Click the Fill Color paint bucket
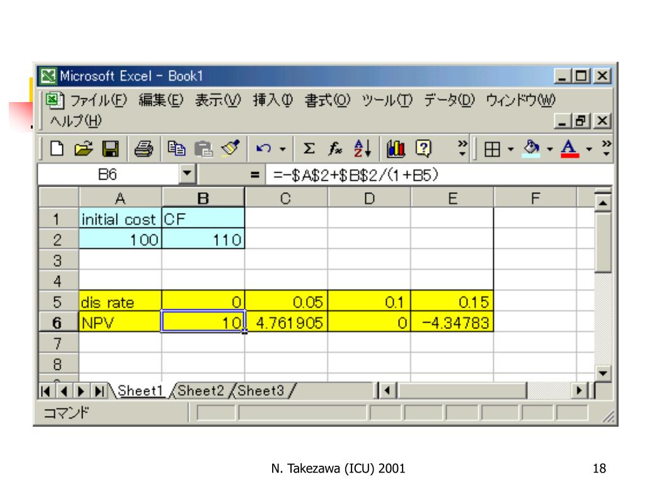The image size is (645, 484). click(x=532, y=149)
